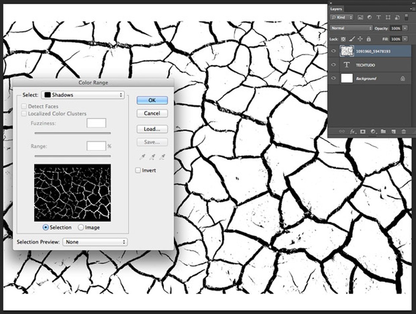The image size is (416, 314).
Task: Click the Color Range selection preview thumbnail
Action: tap(72, 192)
